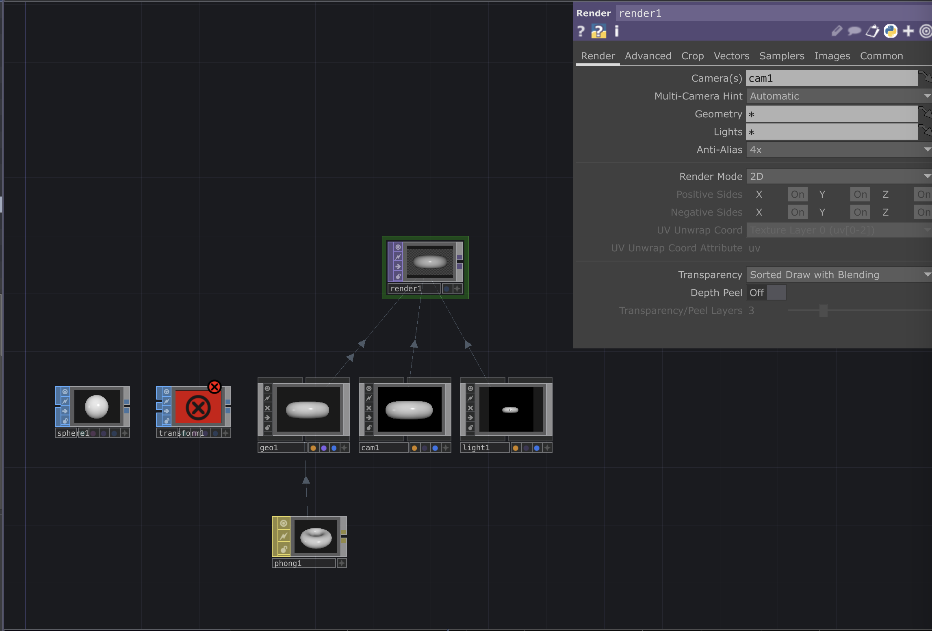Screen dimensions: 932x631
Task: Open the Multi-Camera Hint dropdown
Action: tap(838, 96)
